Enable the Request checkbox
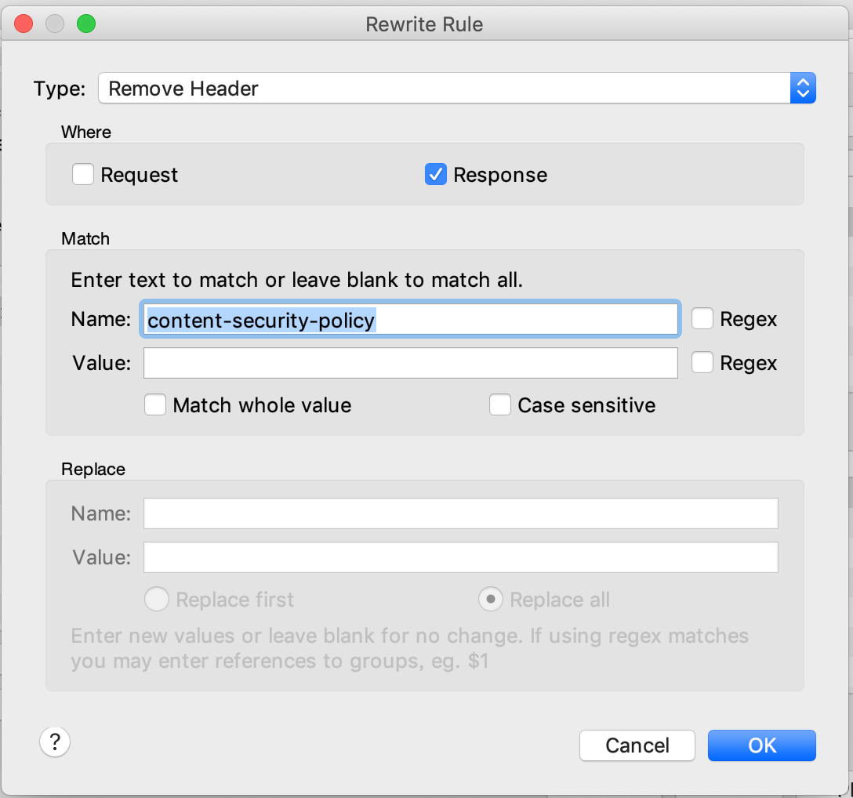The height and width of the screenshot is (798, 853). tap(83, 174)
